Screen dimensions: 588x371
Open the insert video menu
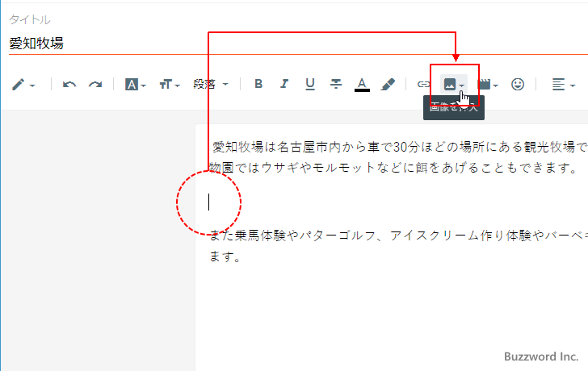(488, 85)
